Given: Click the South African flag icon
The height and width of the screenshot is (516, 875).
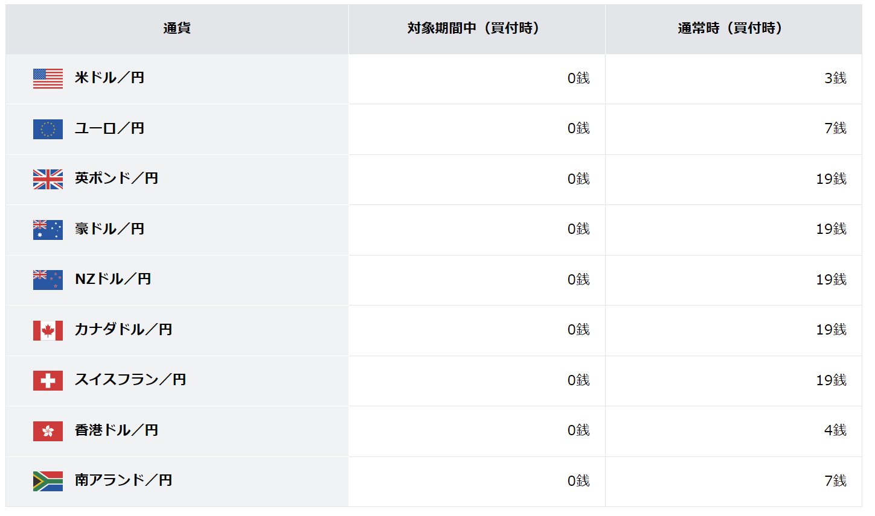Looking at the screenshot, I should [48, 481].
